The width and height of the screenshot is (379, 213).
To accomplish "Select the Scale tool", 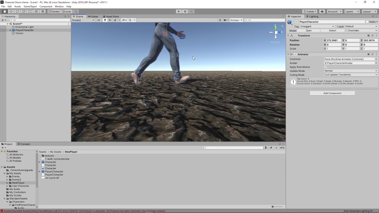I will (x=24, y=12).
